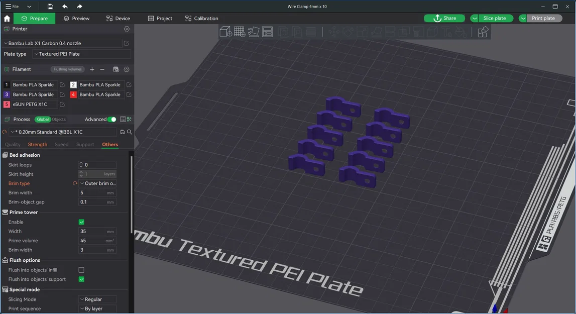Open the Speed settings tab
Screen dimensions: 576x314
[61, 145]
